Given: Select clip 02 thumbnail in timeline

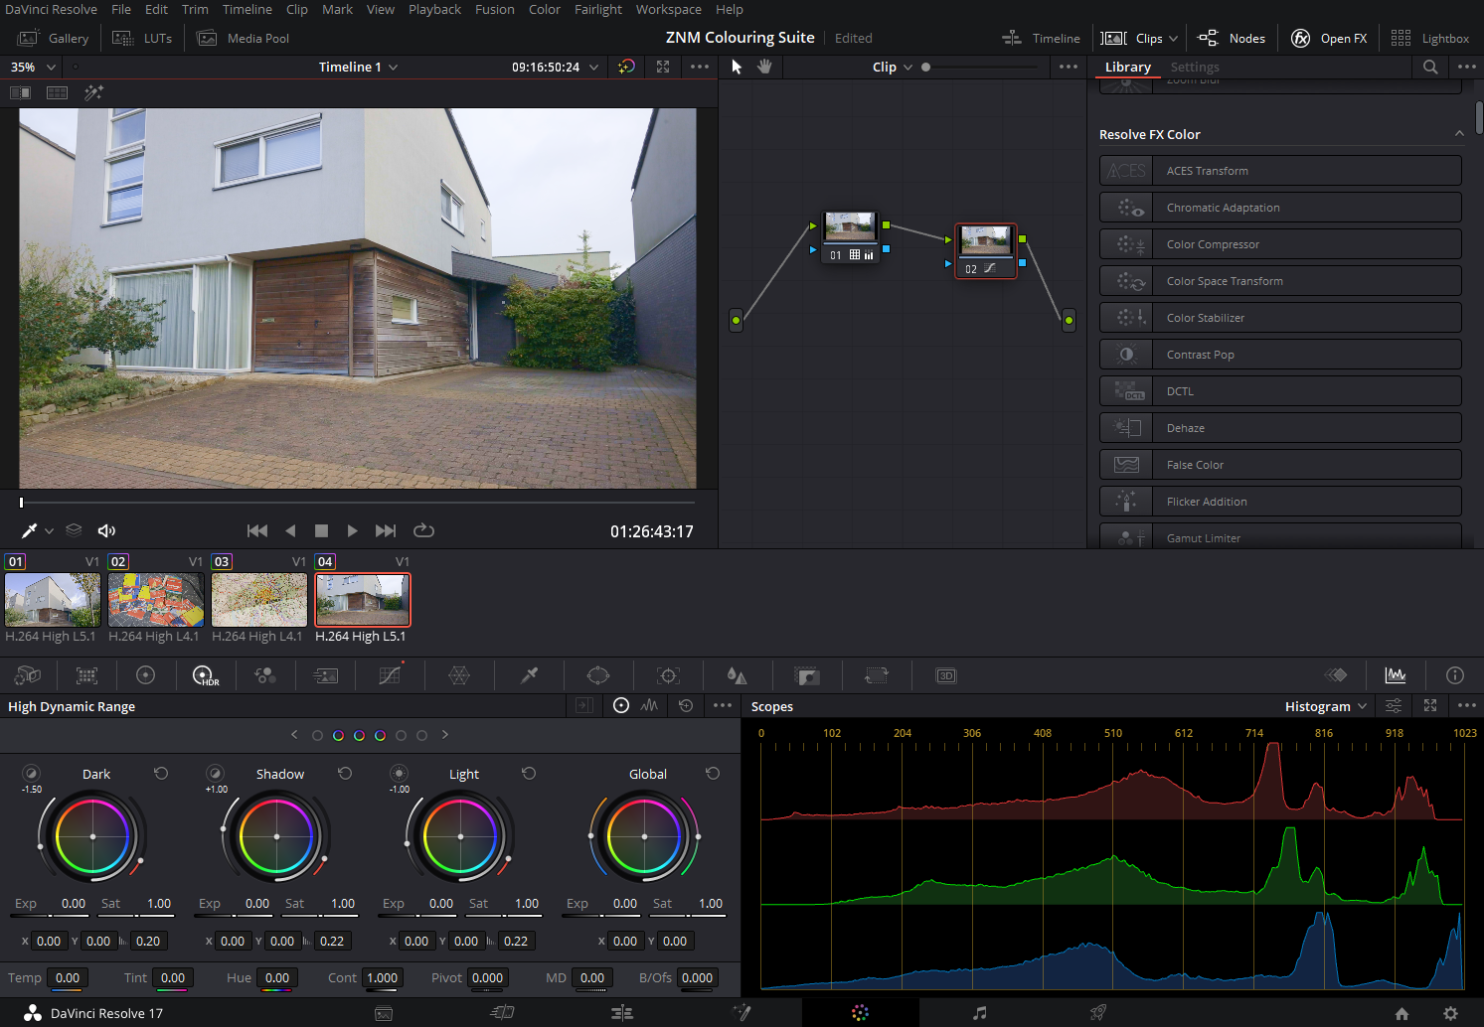Looking at the screenshot, I should [156, 599].
